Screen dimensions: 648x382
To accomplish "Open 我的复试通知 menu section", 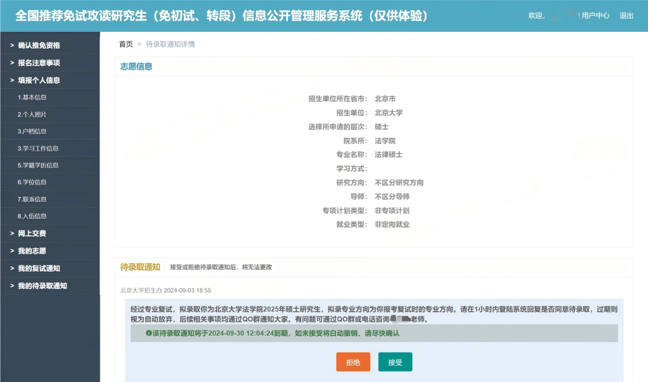I will 39,268.
